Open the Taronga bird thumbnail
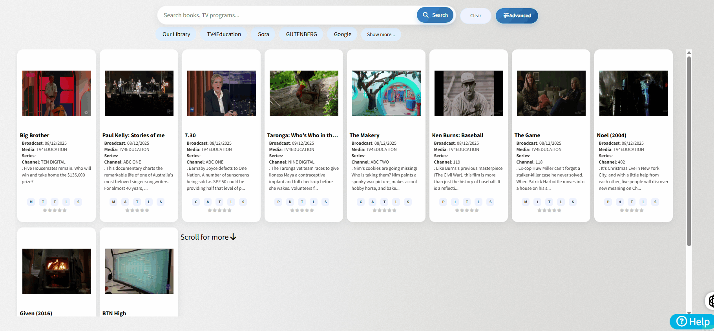This screenshot has width=714, height=331. point(304,93)
